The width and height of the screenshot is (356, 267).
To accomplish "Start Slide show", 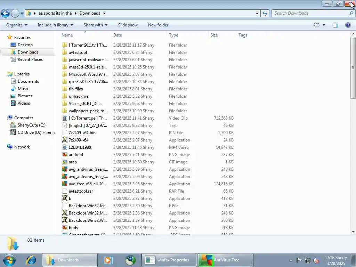I will (x=128, y=25).
